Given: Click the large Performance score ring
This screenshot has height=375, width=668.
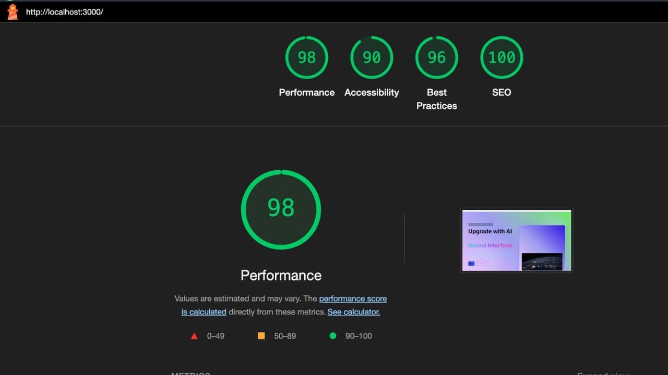Looking at the screenshot, I should click(281, 208).
